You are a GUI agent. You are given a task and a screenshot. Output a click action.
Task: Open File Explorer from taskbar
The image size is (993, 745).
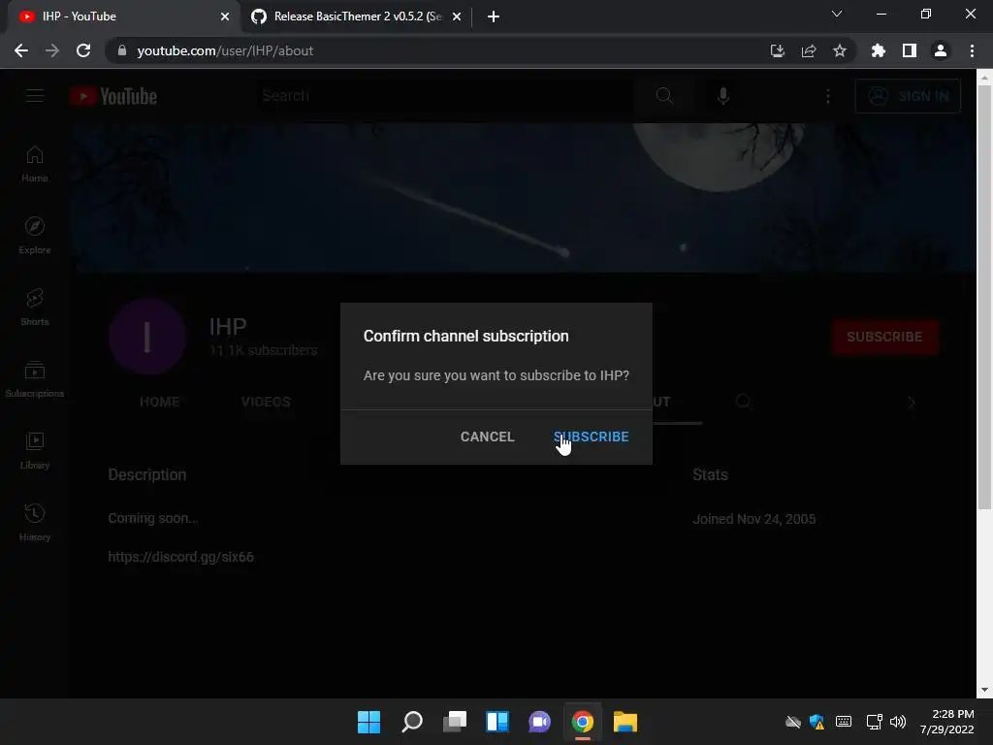click(x=625, y=722)
